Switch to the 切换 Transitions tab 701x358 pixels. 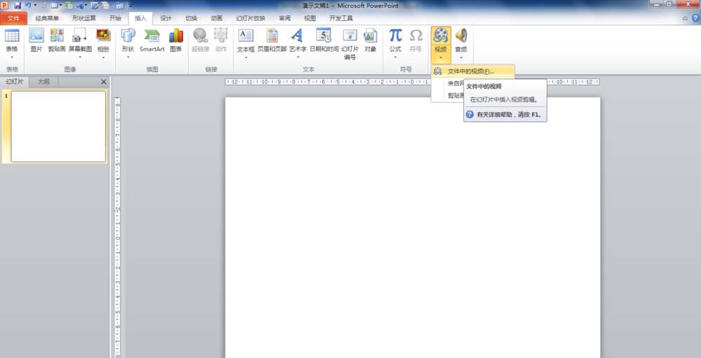click(x=191, y=18)
